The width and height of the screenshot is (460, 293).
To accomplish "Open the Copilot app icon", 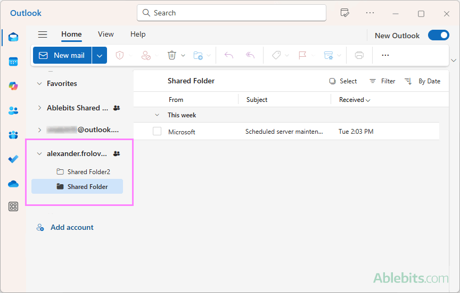I will 13,86.
